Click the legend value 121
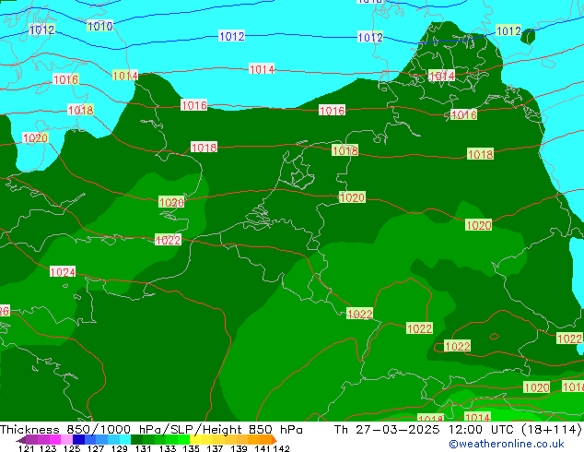 pos(26,448)
